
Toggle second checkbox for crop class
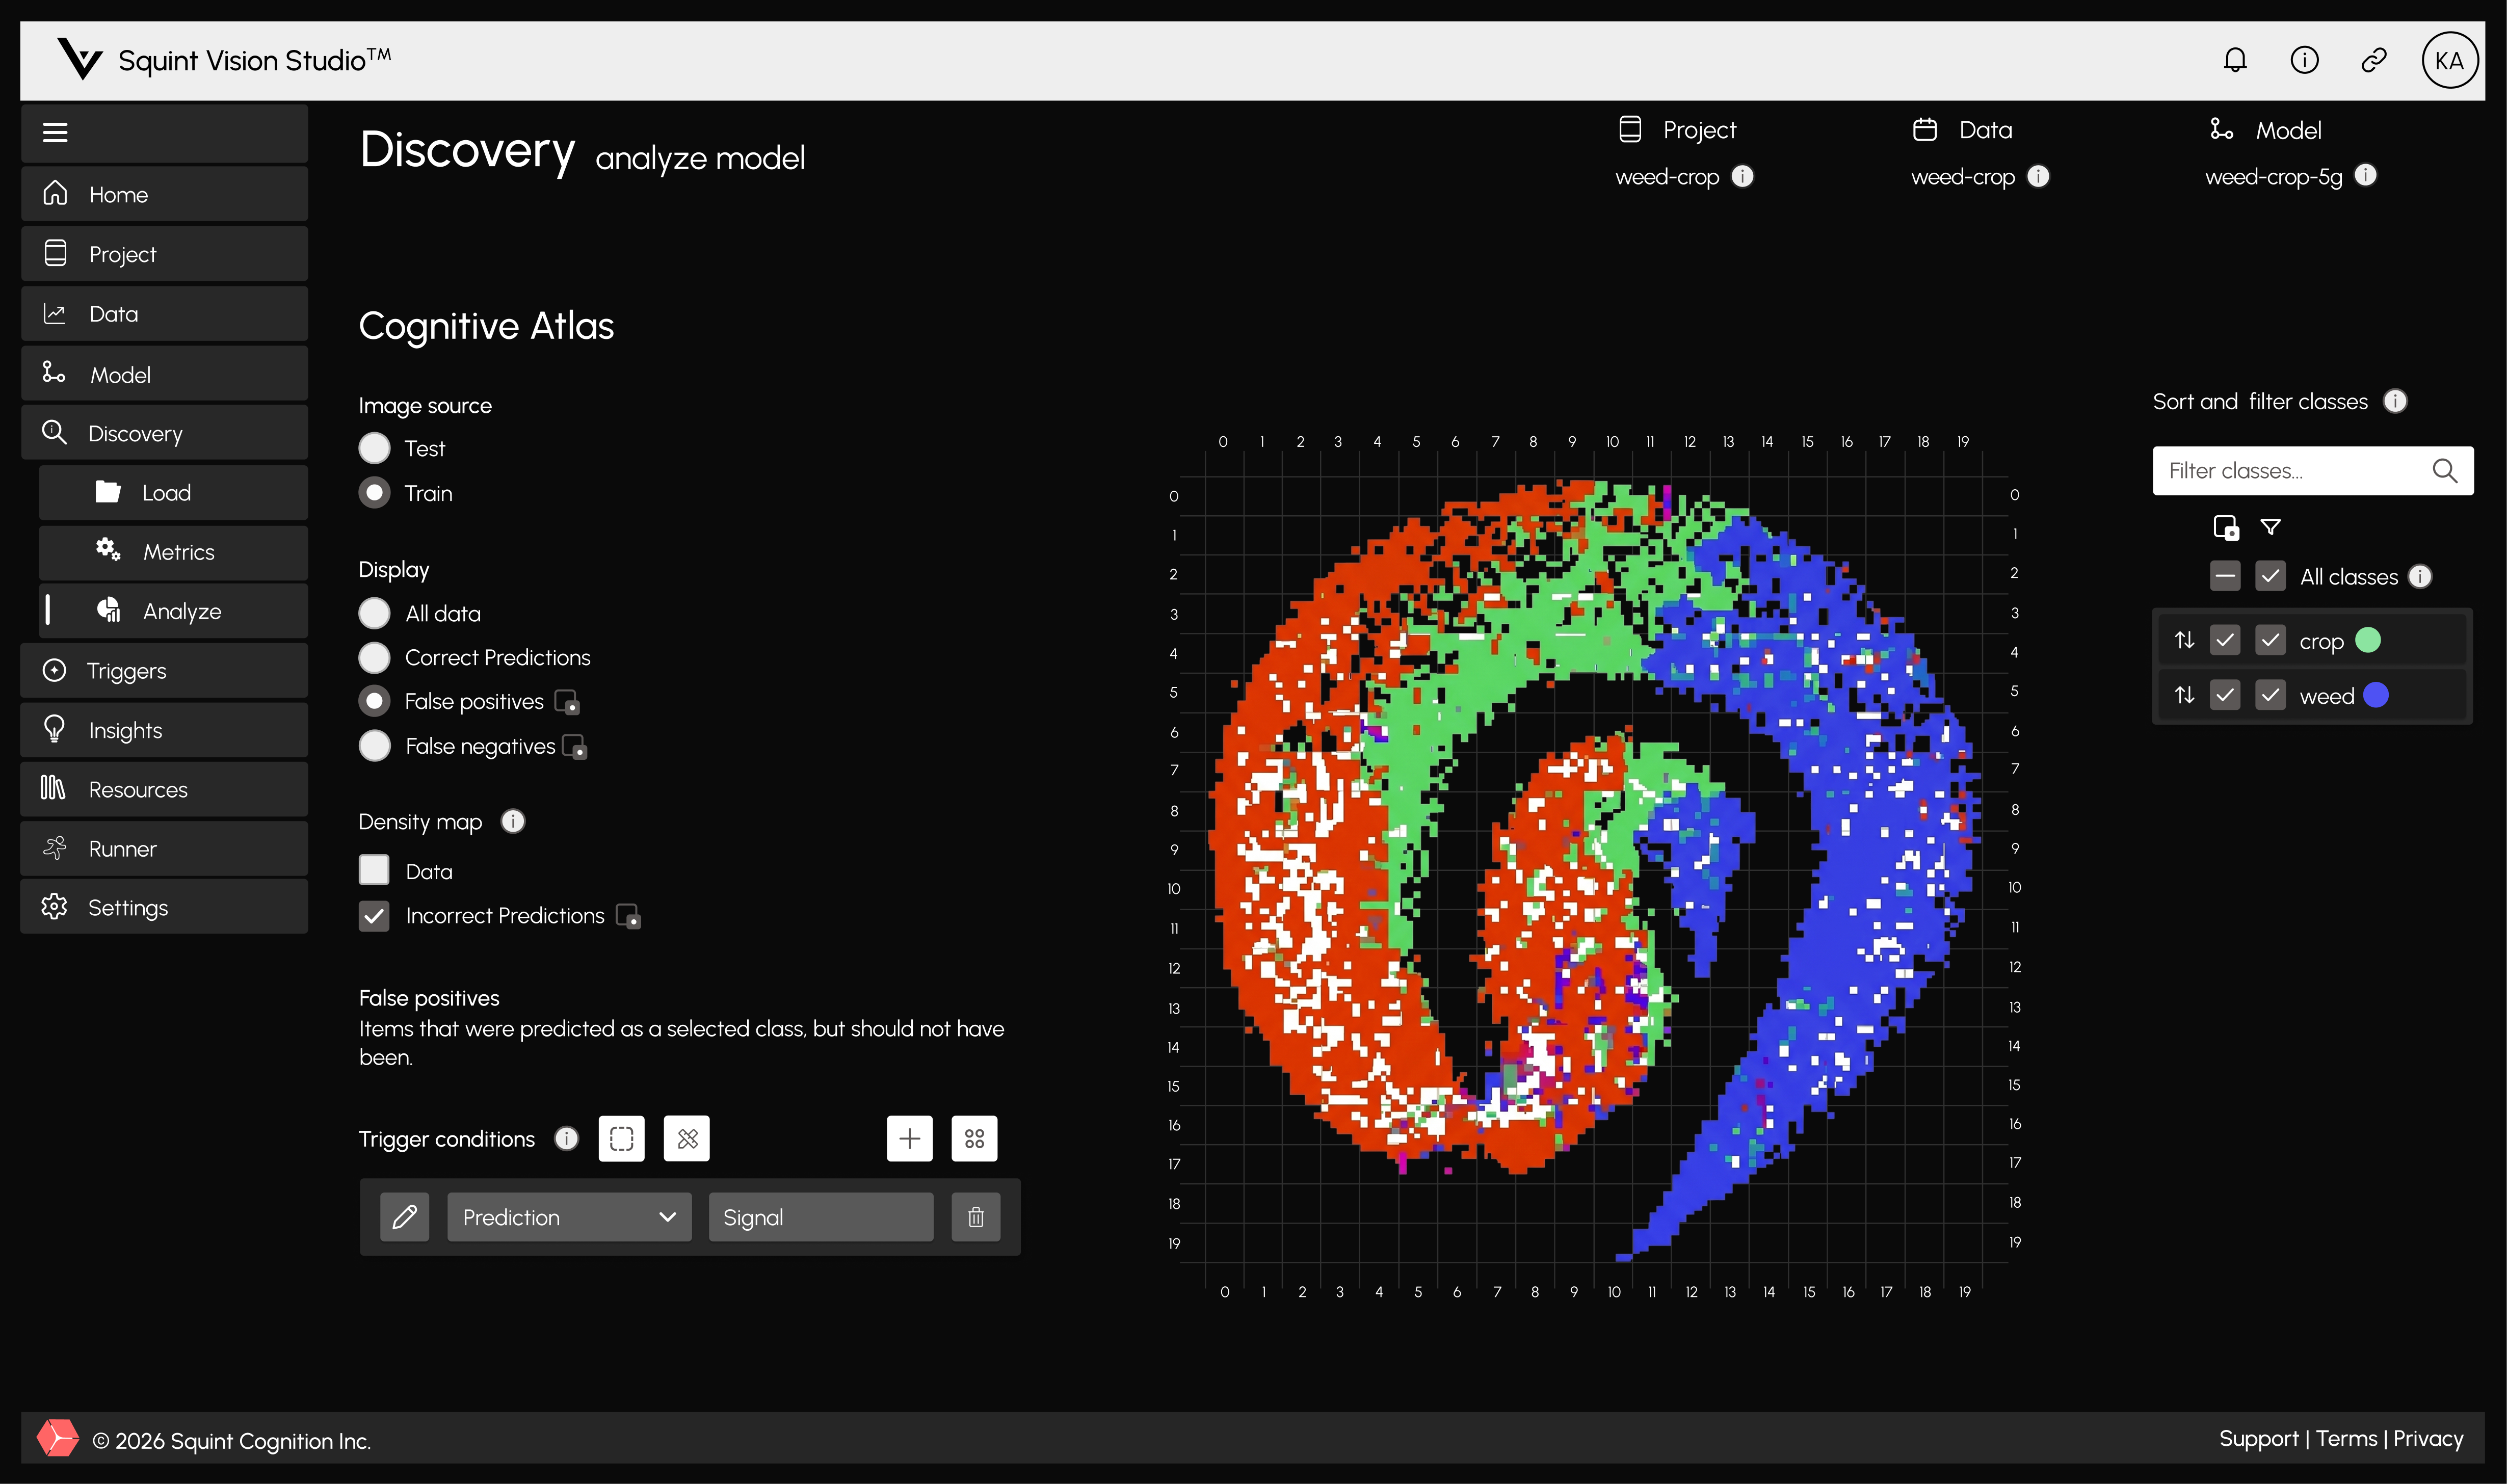(x=2270, y=640)
